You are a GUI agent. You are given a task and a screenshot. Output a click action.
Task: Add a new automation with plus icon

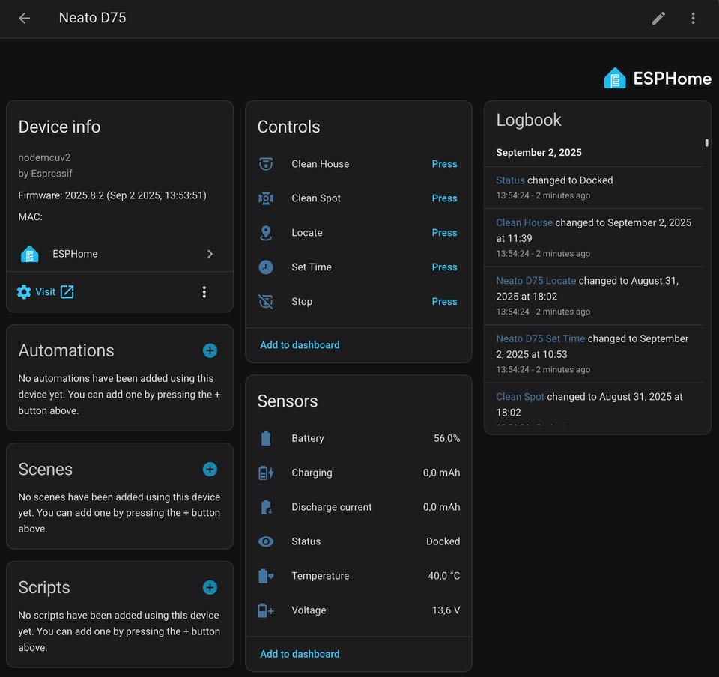(210, 350)
